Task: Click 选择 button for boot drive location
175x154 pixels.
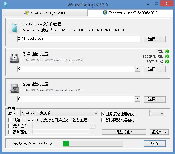Action: (155, 69)
